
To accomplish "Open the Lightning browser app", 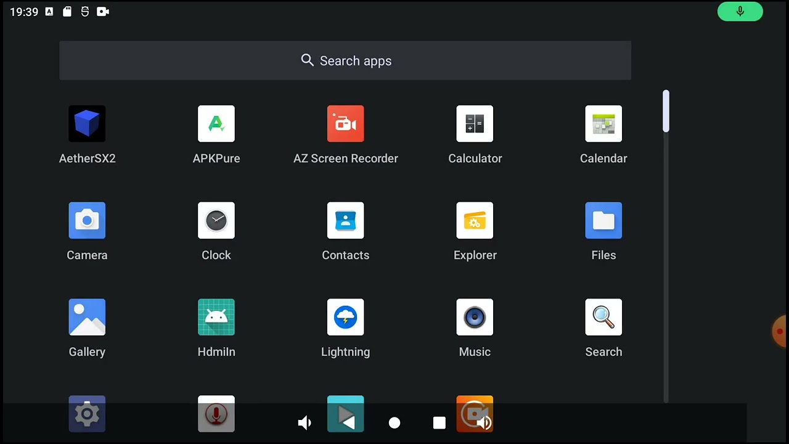I will [x=345, y=318].
